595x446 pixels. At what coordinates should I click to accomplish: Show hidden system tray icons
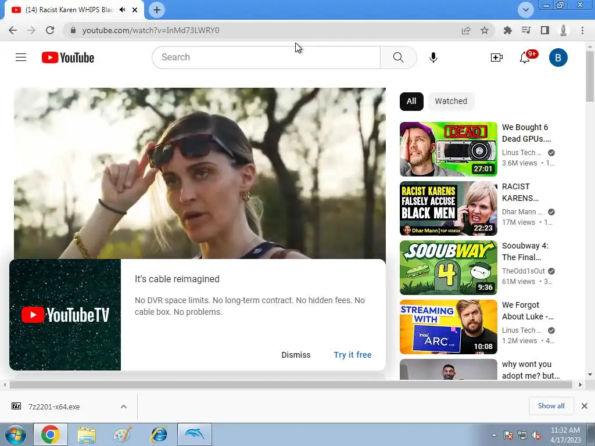[494, 435]
